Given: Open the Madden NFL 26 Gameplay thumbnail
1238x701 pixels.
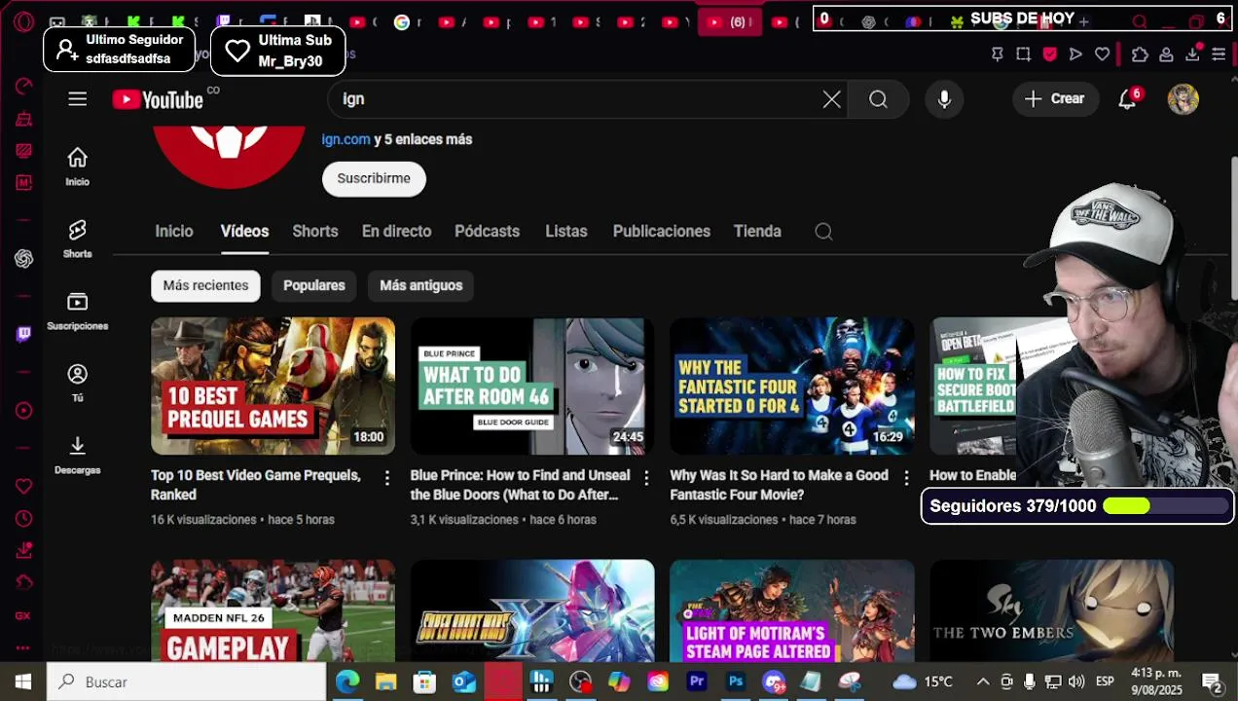Looking at the screenshot, I should coord(273,611).
